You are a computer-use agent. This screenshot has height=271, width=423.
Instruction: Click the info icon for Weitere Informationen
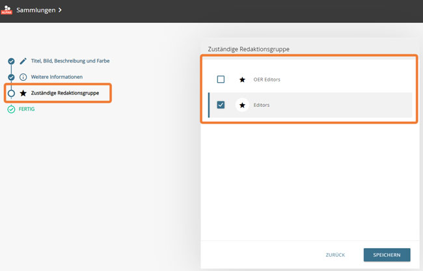point(23,77)
